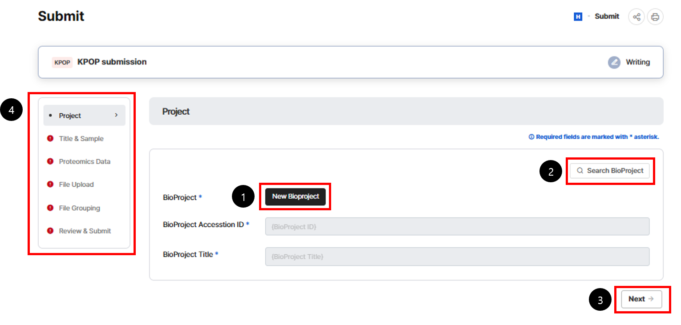Select the Review & Submit step

click(85, 231)
